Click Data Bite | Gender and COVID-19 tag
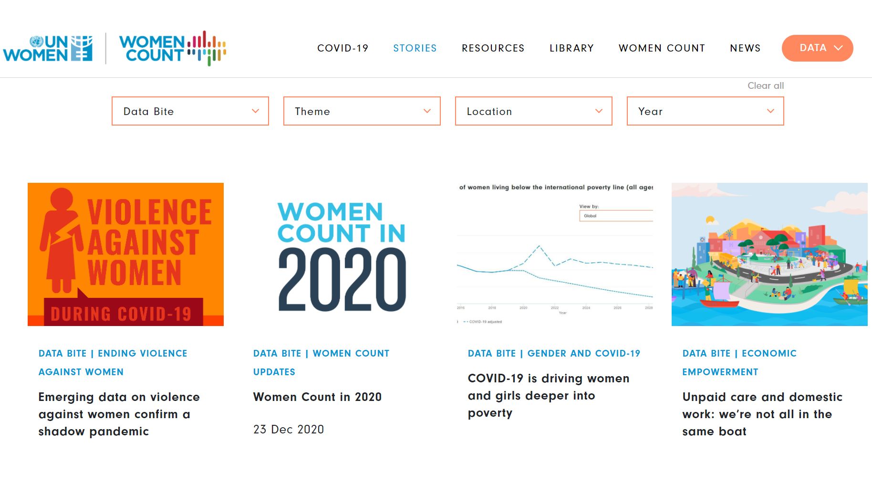872x495 pixels. tap(554, 354)
